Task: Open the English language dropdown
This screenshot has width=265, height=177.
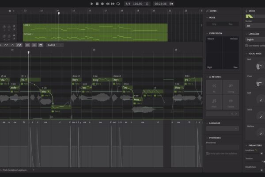Action: [255, 40]
